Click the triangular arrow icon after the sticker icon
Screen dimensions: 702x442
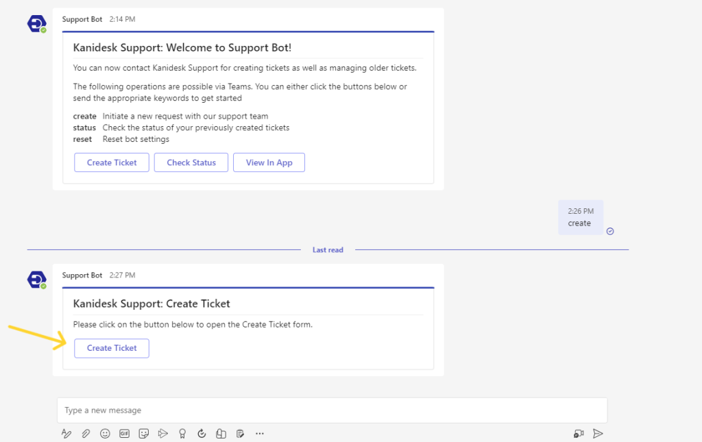163,433
